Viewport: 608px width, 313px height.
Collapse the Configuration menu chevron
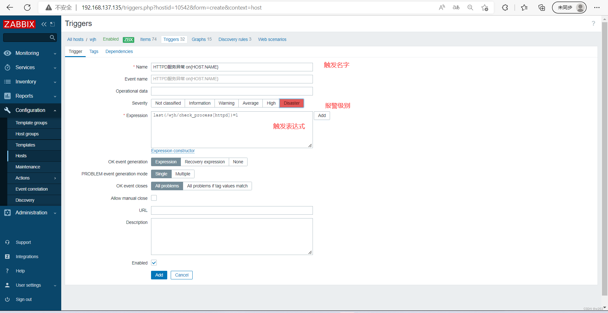55,110
